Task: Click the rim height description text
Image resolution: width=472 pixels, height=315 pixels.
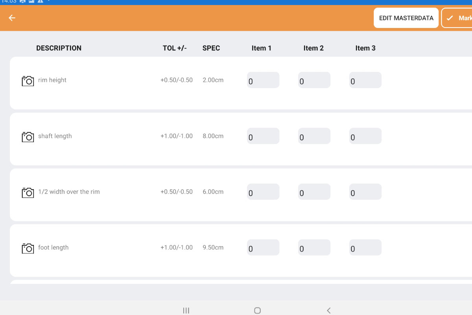Action: [x=52, y=80]
